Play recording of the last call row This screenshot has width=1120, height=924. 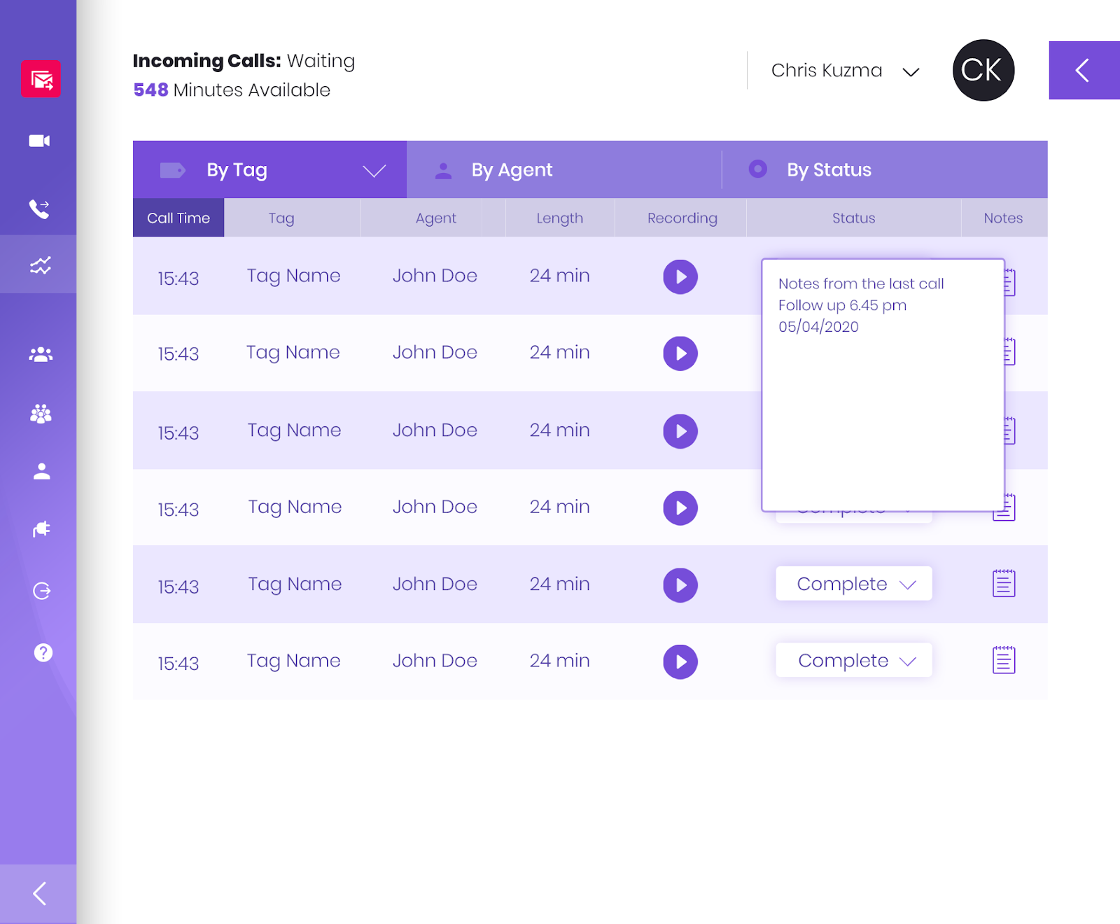[680, 661]
